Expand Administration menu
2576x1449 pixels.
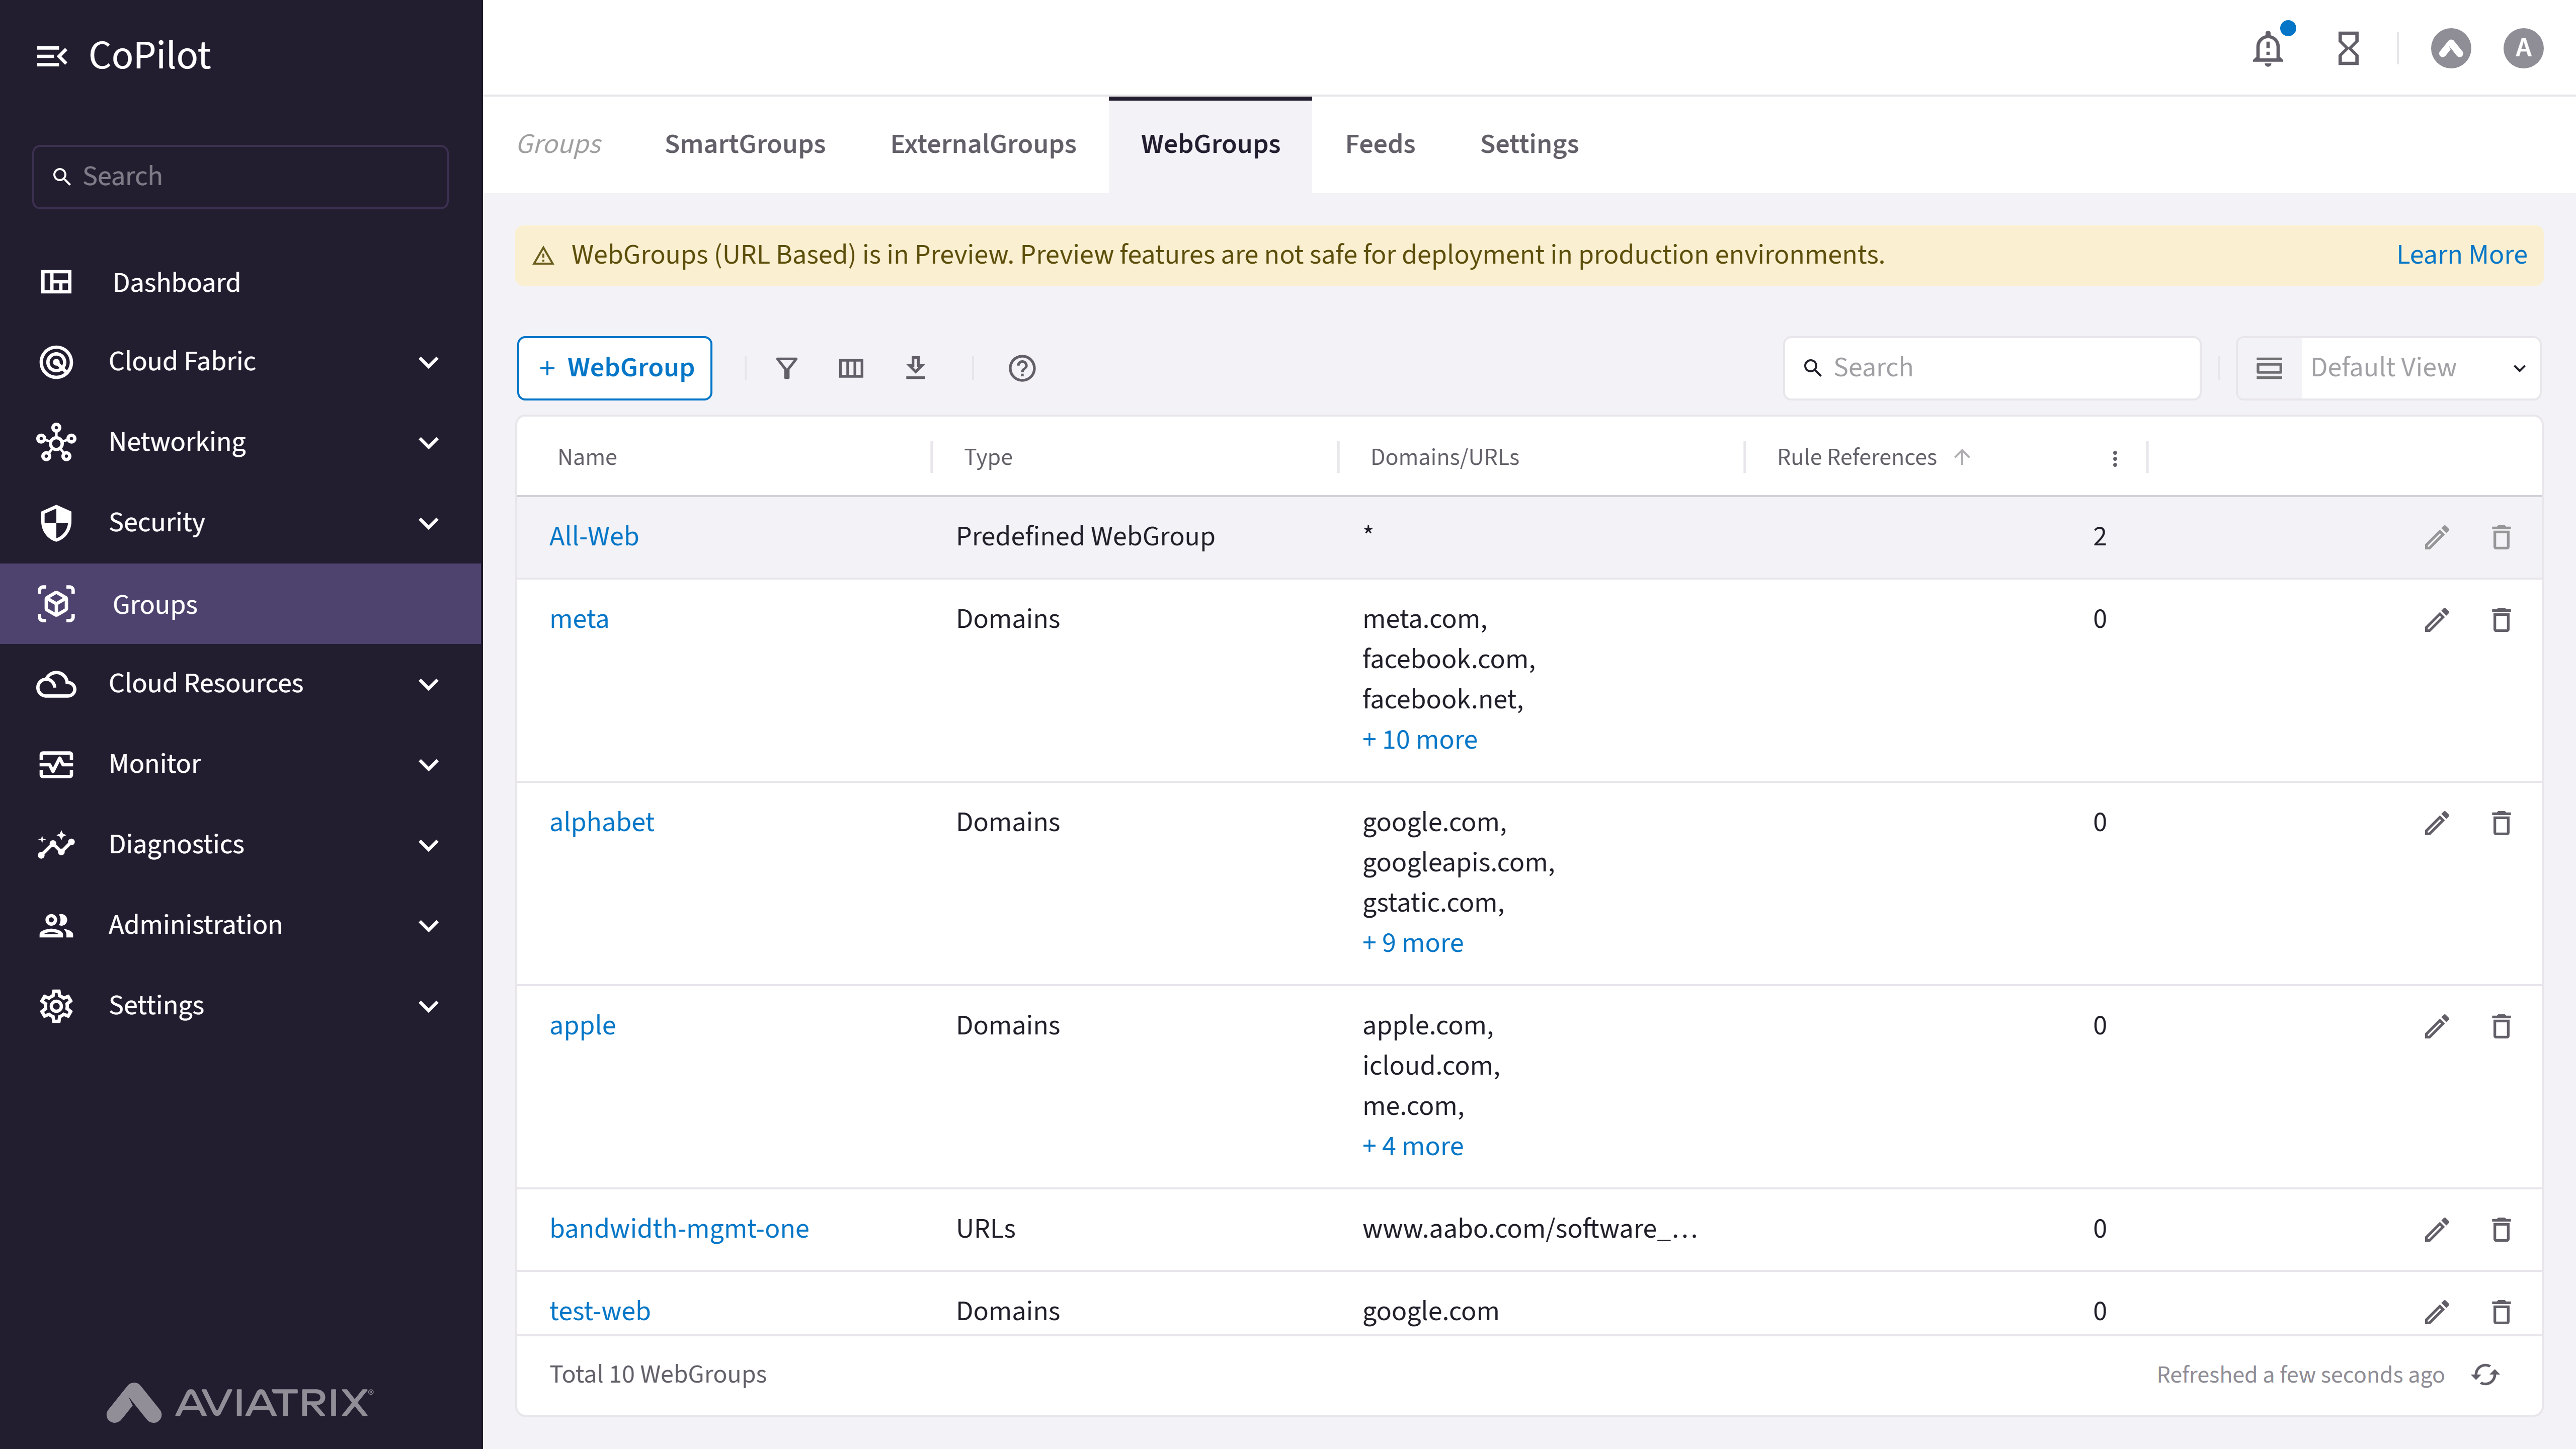(240, 925)
